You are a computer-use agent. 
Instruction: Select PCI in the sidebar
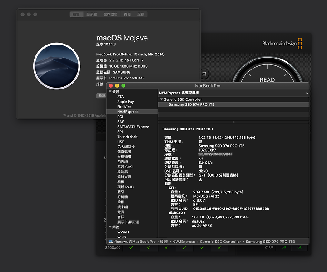click(120, 117)
